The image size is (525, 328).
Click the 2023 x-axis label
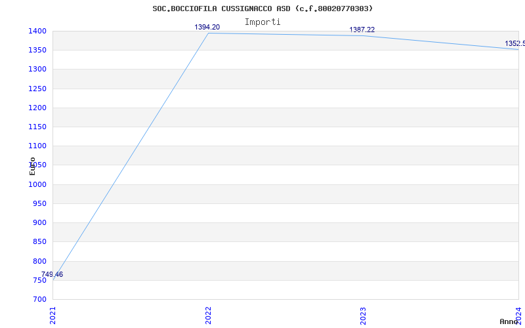click(x=364, y=316)
